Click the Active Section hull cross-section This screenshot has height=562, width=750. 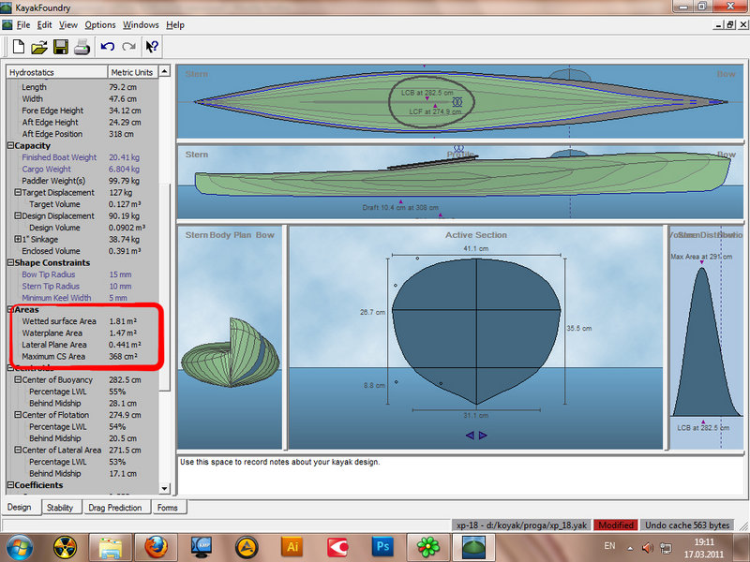click(476, 332)
